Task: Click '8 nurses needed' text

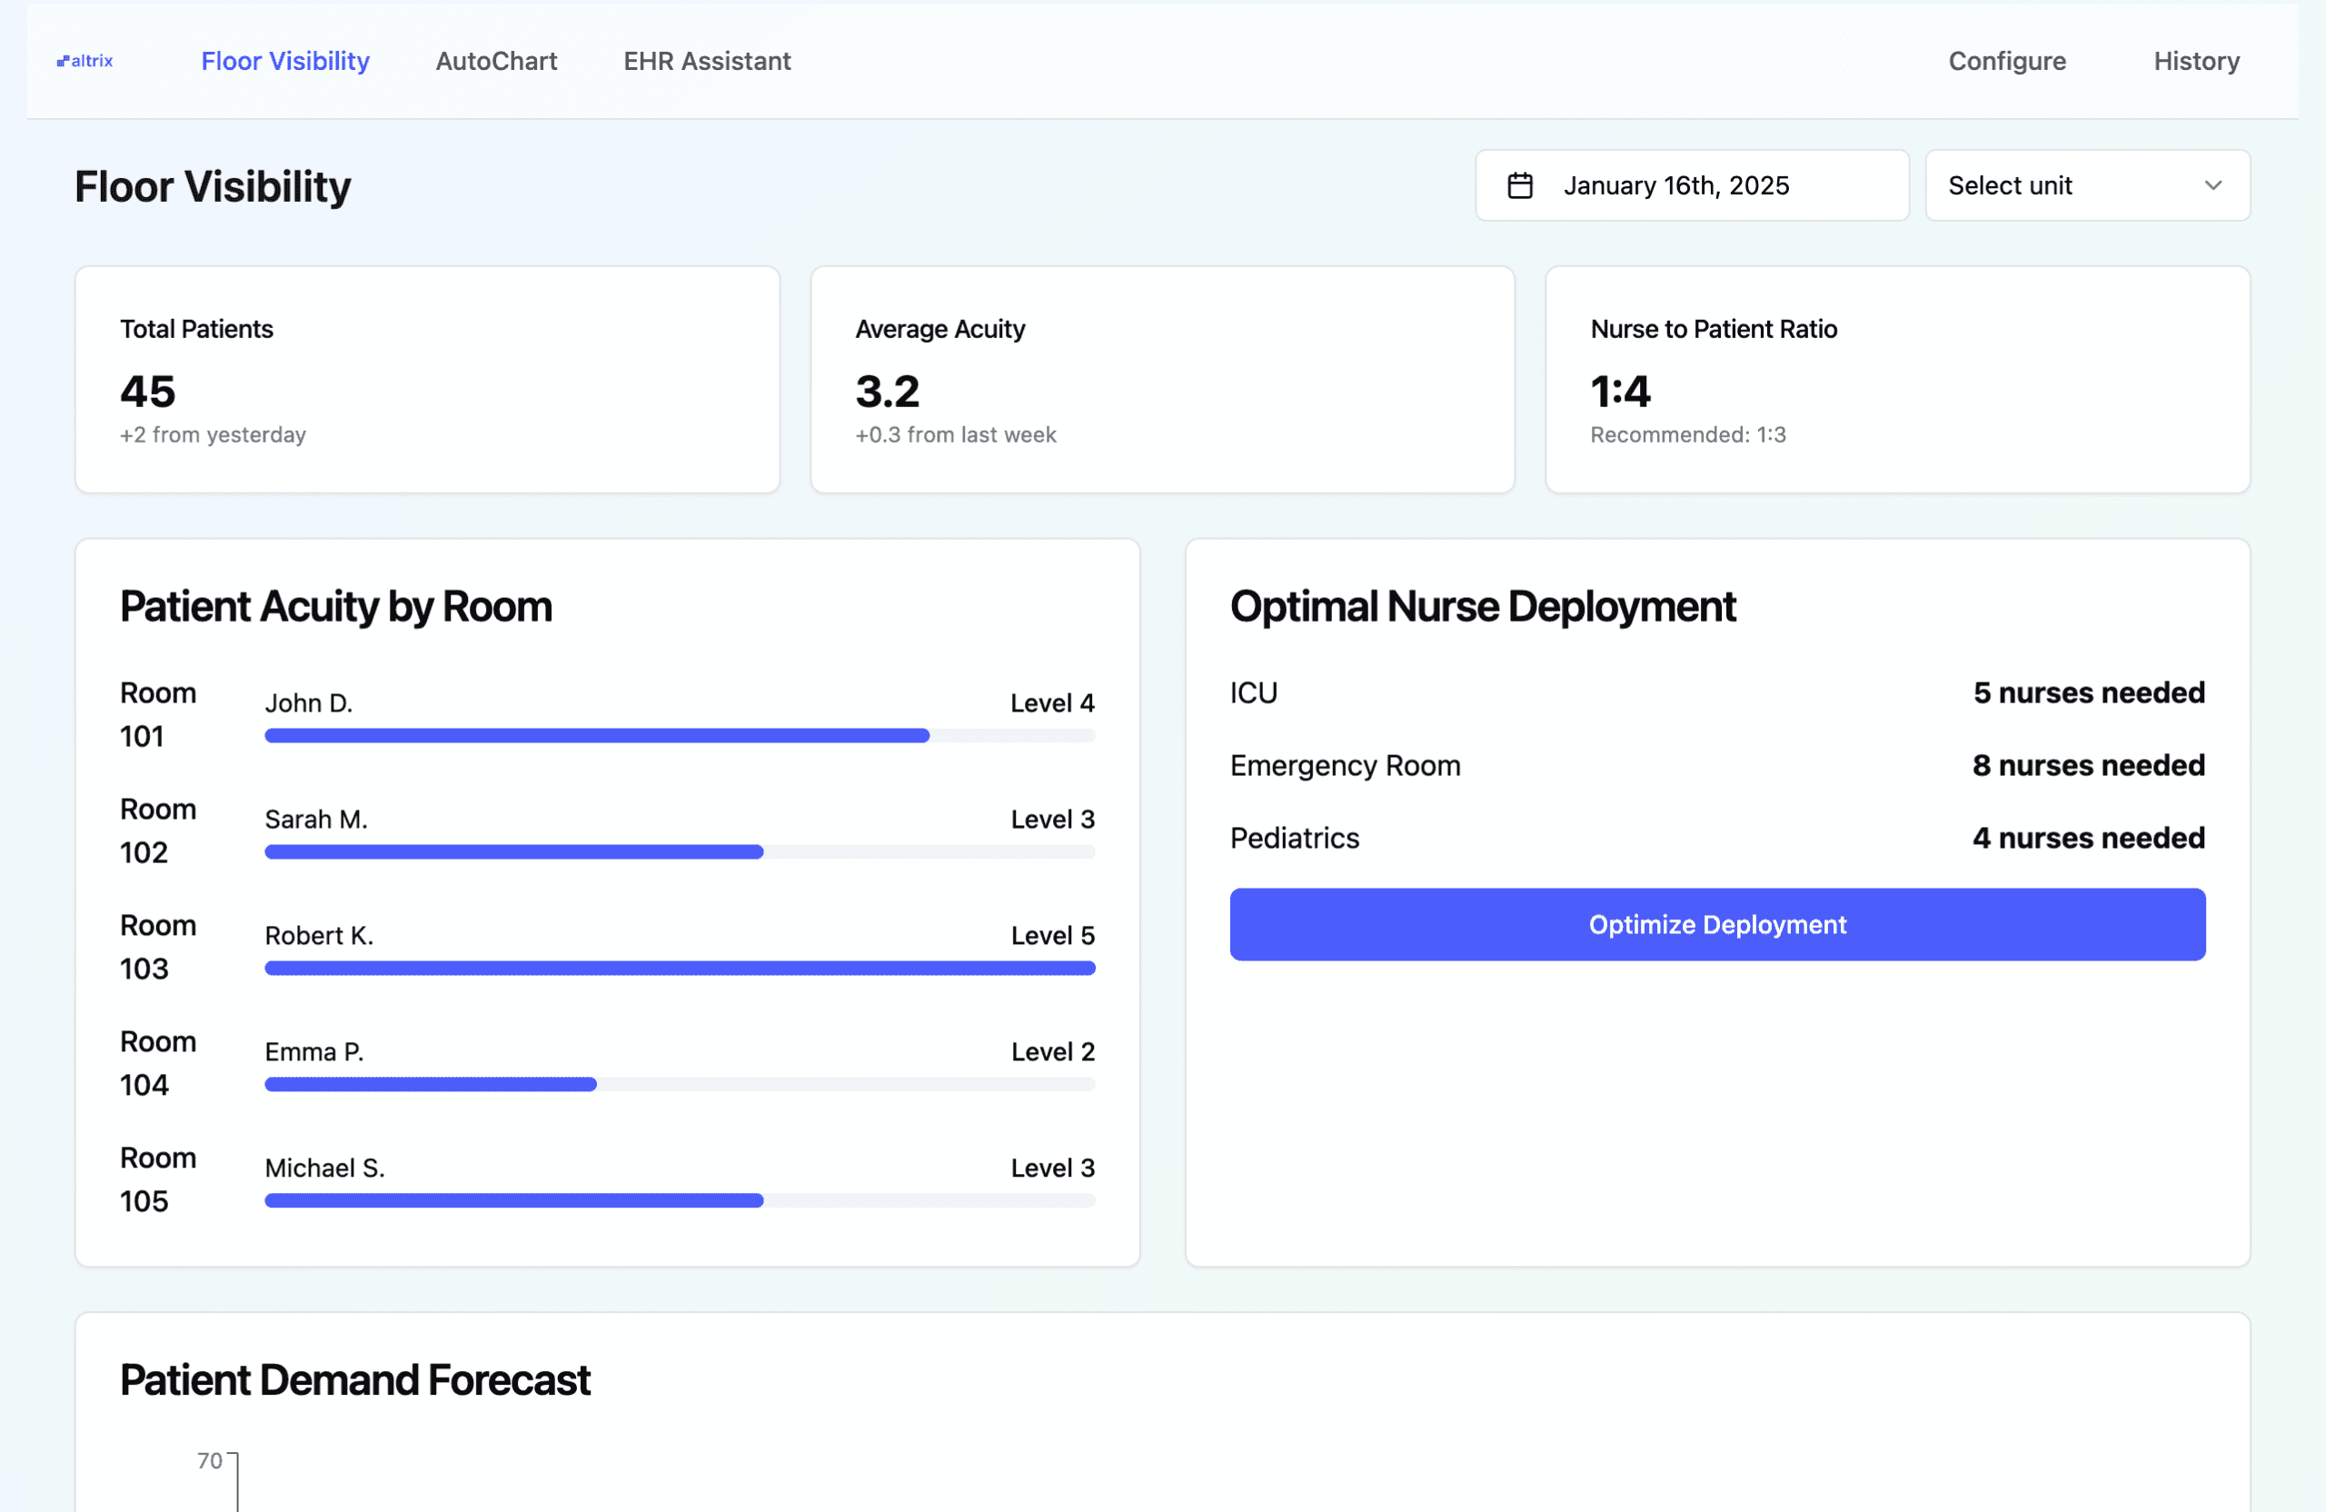Action: pyautogui.click(x=2089, y=765)
